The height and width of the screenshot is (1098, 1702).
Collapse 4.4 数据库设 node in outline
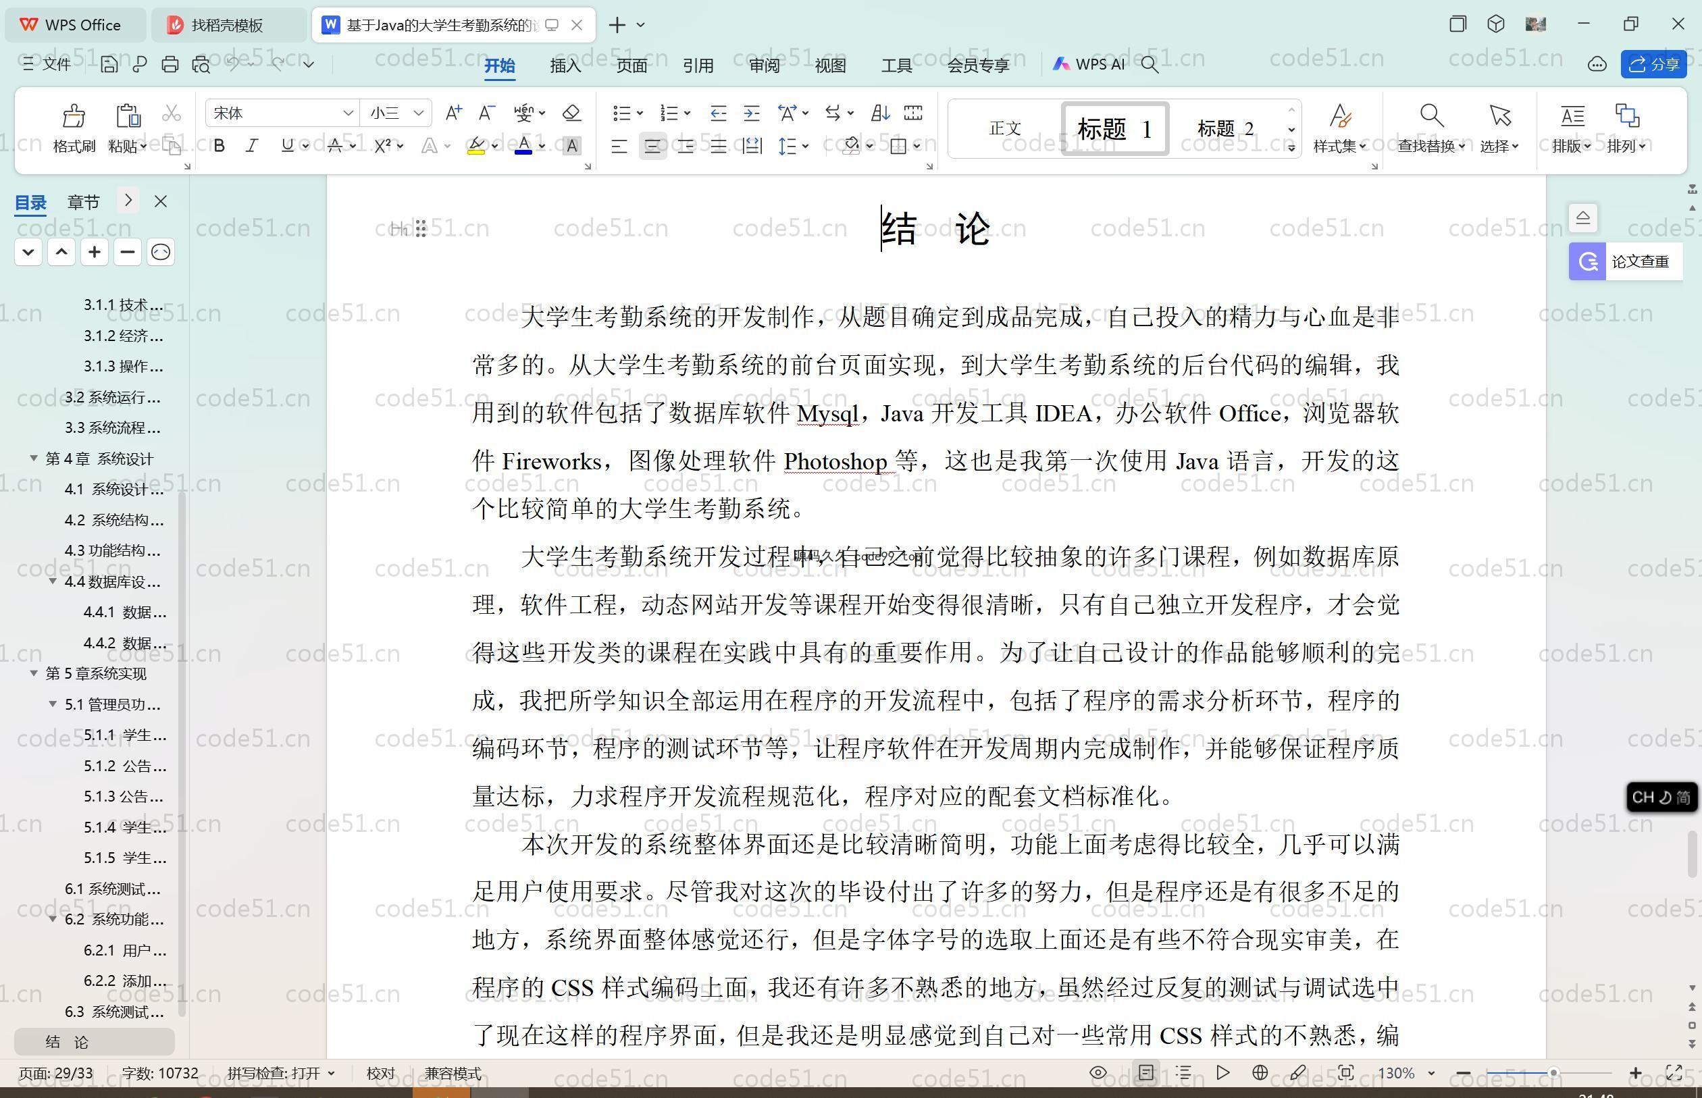[x=53, y=581]
